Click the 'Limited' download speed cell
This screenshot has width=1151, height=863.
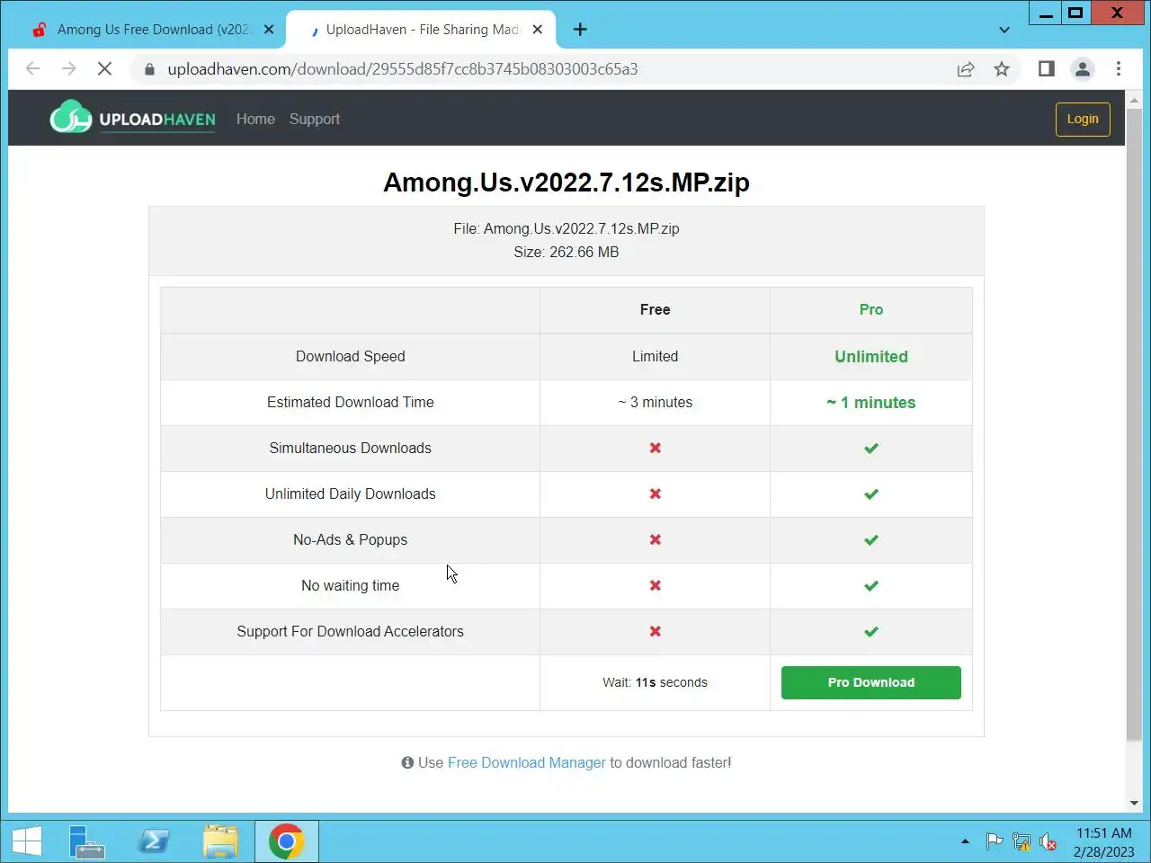pyautogui.click(x=656, y=356)
